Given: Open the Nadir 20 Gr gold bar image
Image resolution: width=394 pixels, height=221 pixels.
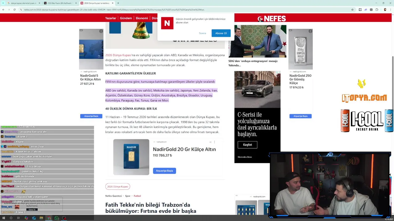Looking at the screenshot, I should point(131,157).
